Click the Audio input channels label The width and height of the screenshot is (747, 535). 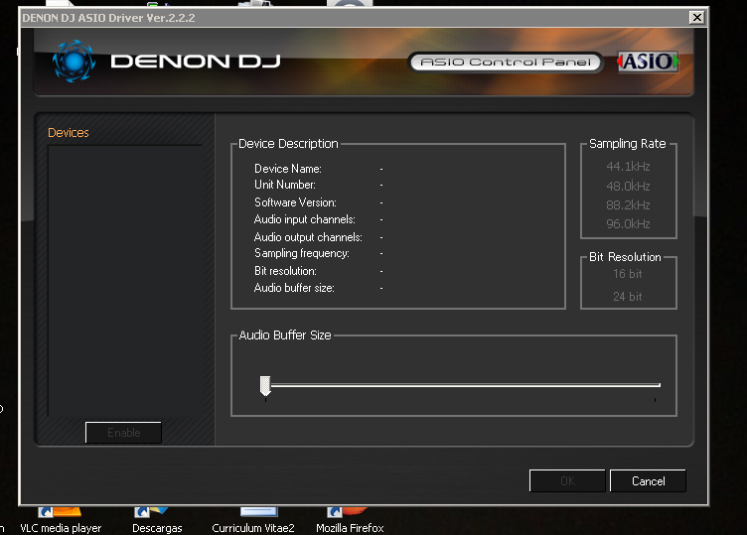coord(305,219)
